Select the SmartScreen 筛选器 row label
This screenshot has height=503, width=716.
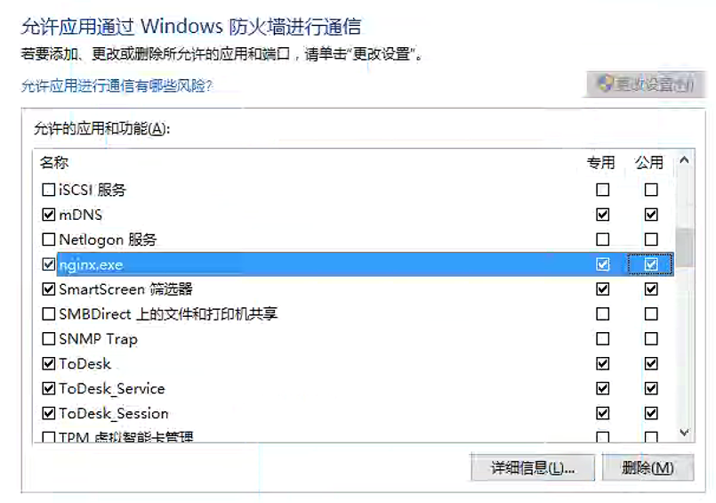click(x=125, y=289)
